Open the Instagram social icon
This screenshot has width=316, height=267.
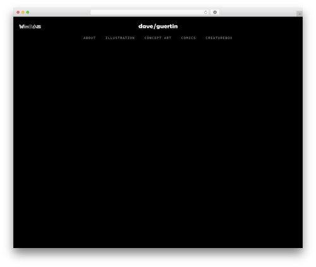(x=30, y=27)
